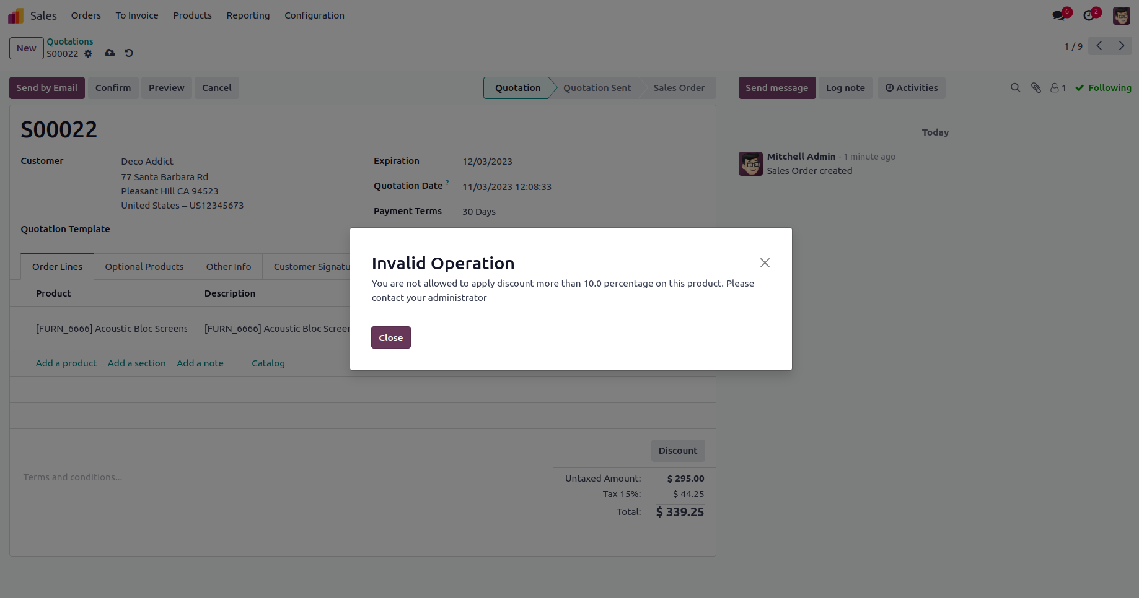
Task: Click the chatter search magnifier icon
Action: (1015, 88)
